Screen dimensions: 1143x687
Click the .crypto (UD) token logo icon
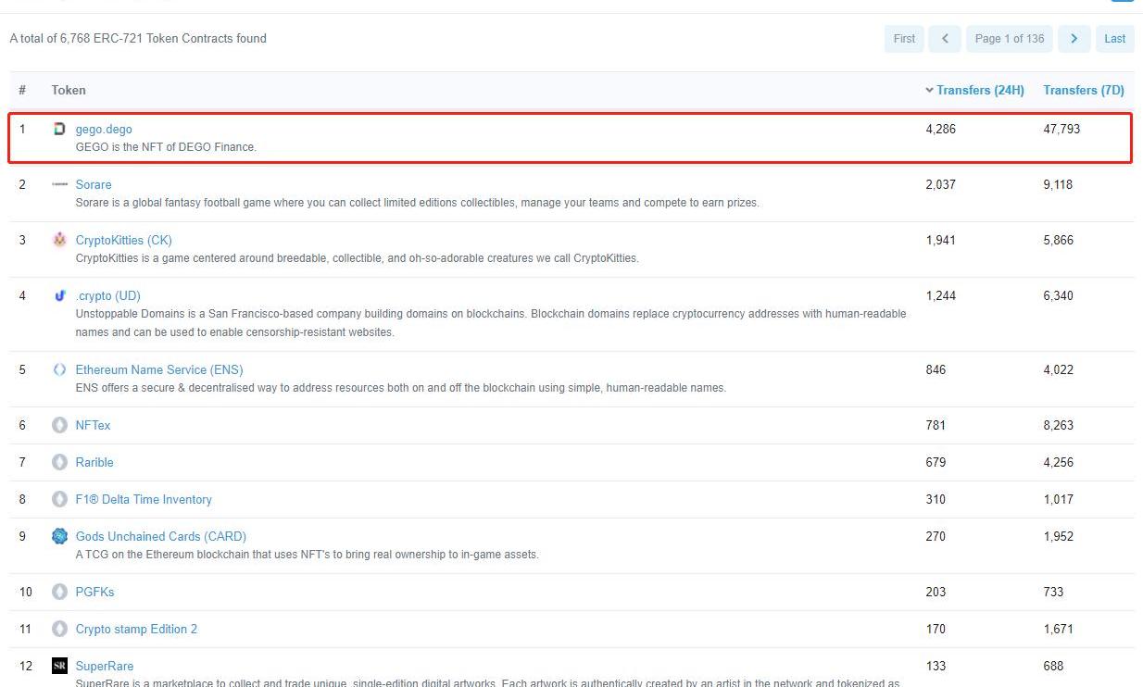pyautogui.click(x=59, y=295)
